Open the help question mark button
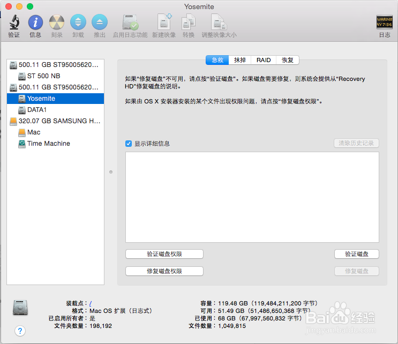398x344 pixels. (20, 331)
